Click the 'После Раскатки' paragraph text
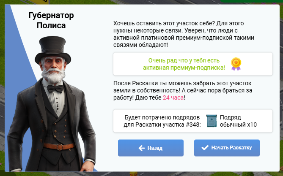 (183, 90)
